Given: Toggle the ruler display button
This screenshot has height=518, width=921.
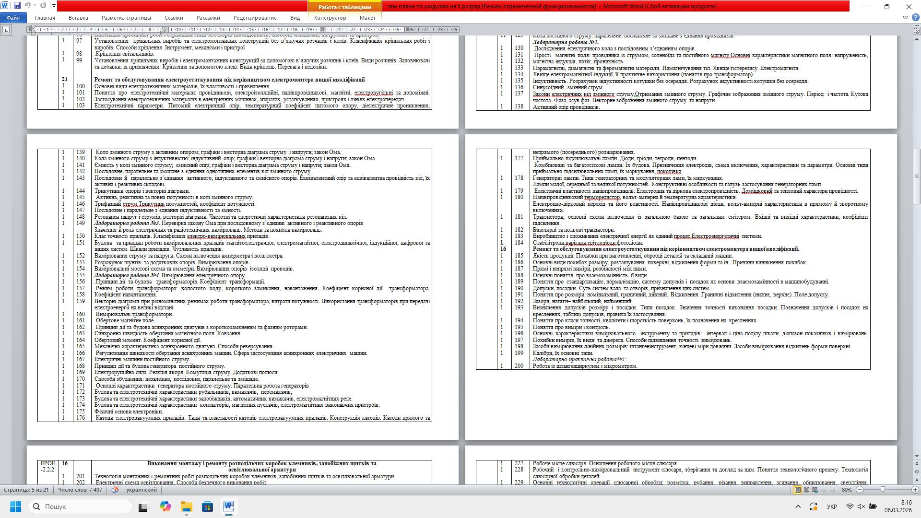Looking at the screenshot, I should pos(917,30).
